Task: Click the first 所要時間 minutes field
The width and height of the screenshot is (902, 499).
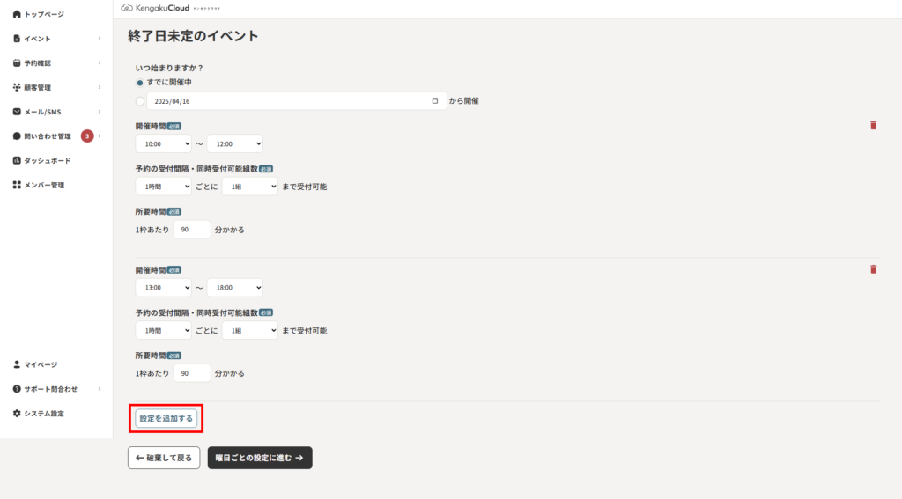Action: tap(191, 230)
